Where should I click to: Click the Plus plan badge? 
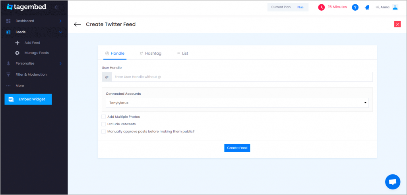tap(300, 7)
